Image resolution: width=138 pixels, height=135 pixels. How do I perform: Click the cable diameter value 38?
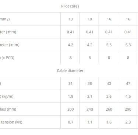[x=89, y=83]
